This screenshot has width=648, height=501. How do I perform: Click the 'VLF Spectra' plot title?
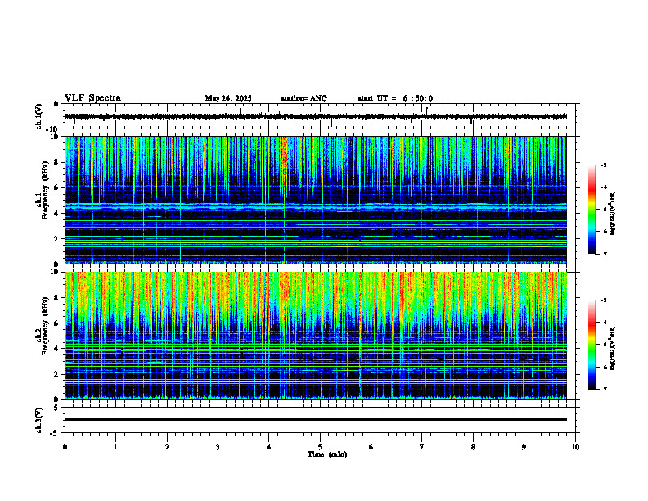92,98
